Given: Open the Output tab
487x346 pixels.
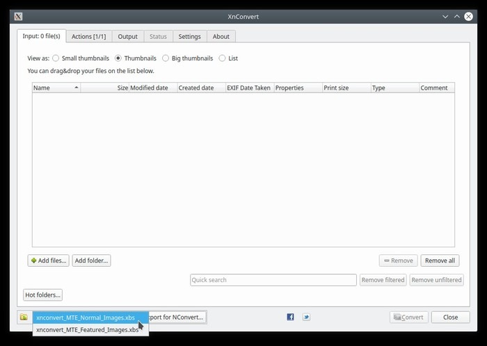Looking at the screenshot, I should [127, 36].
